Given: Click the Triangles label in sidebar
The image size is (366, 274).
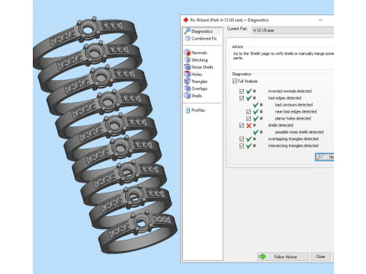Looking at the screenshot, I should [x=200, y=81].
